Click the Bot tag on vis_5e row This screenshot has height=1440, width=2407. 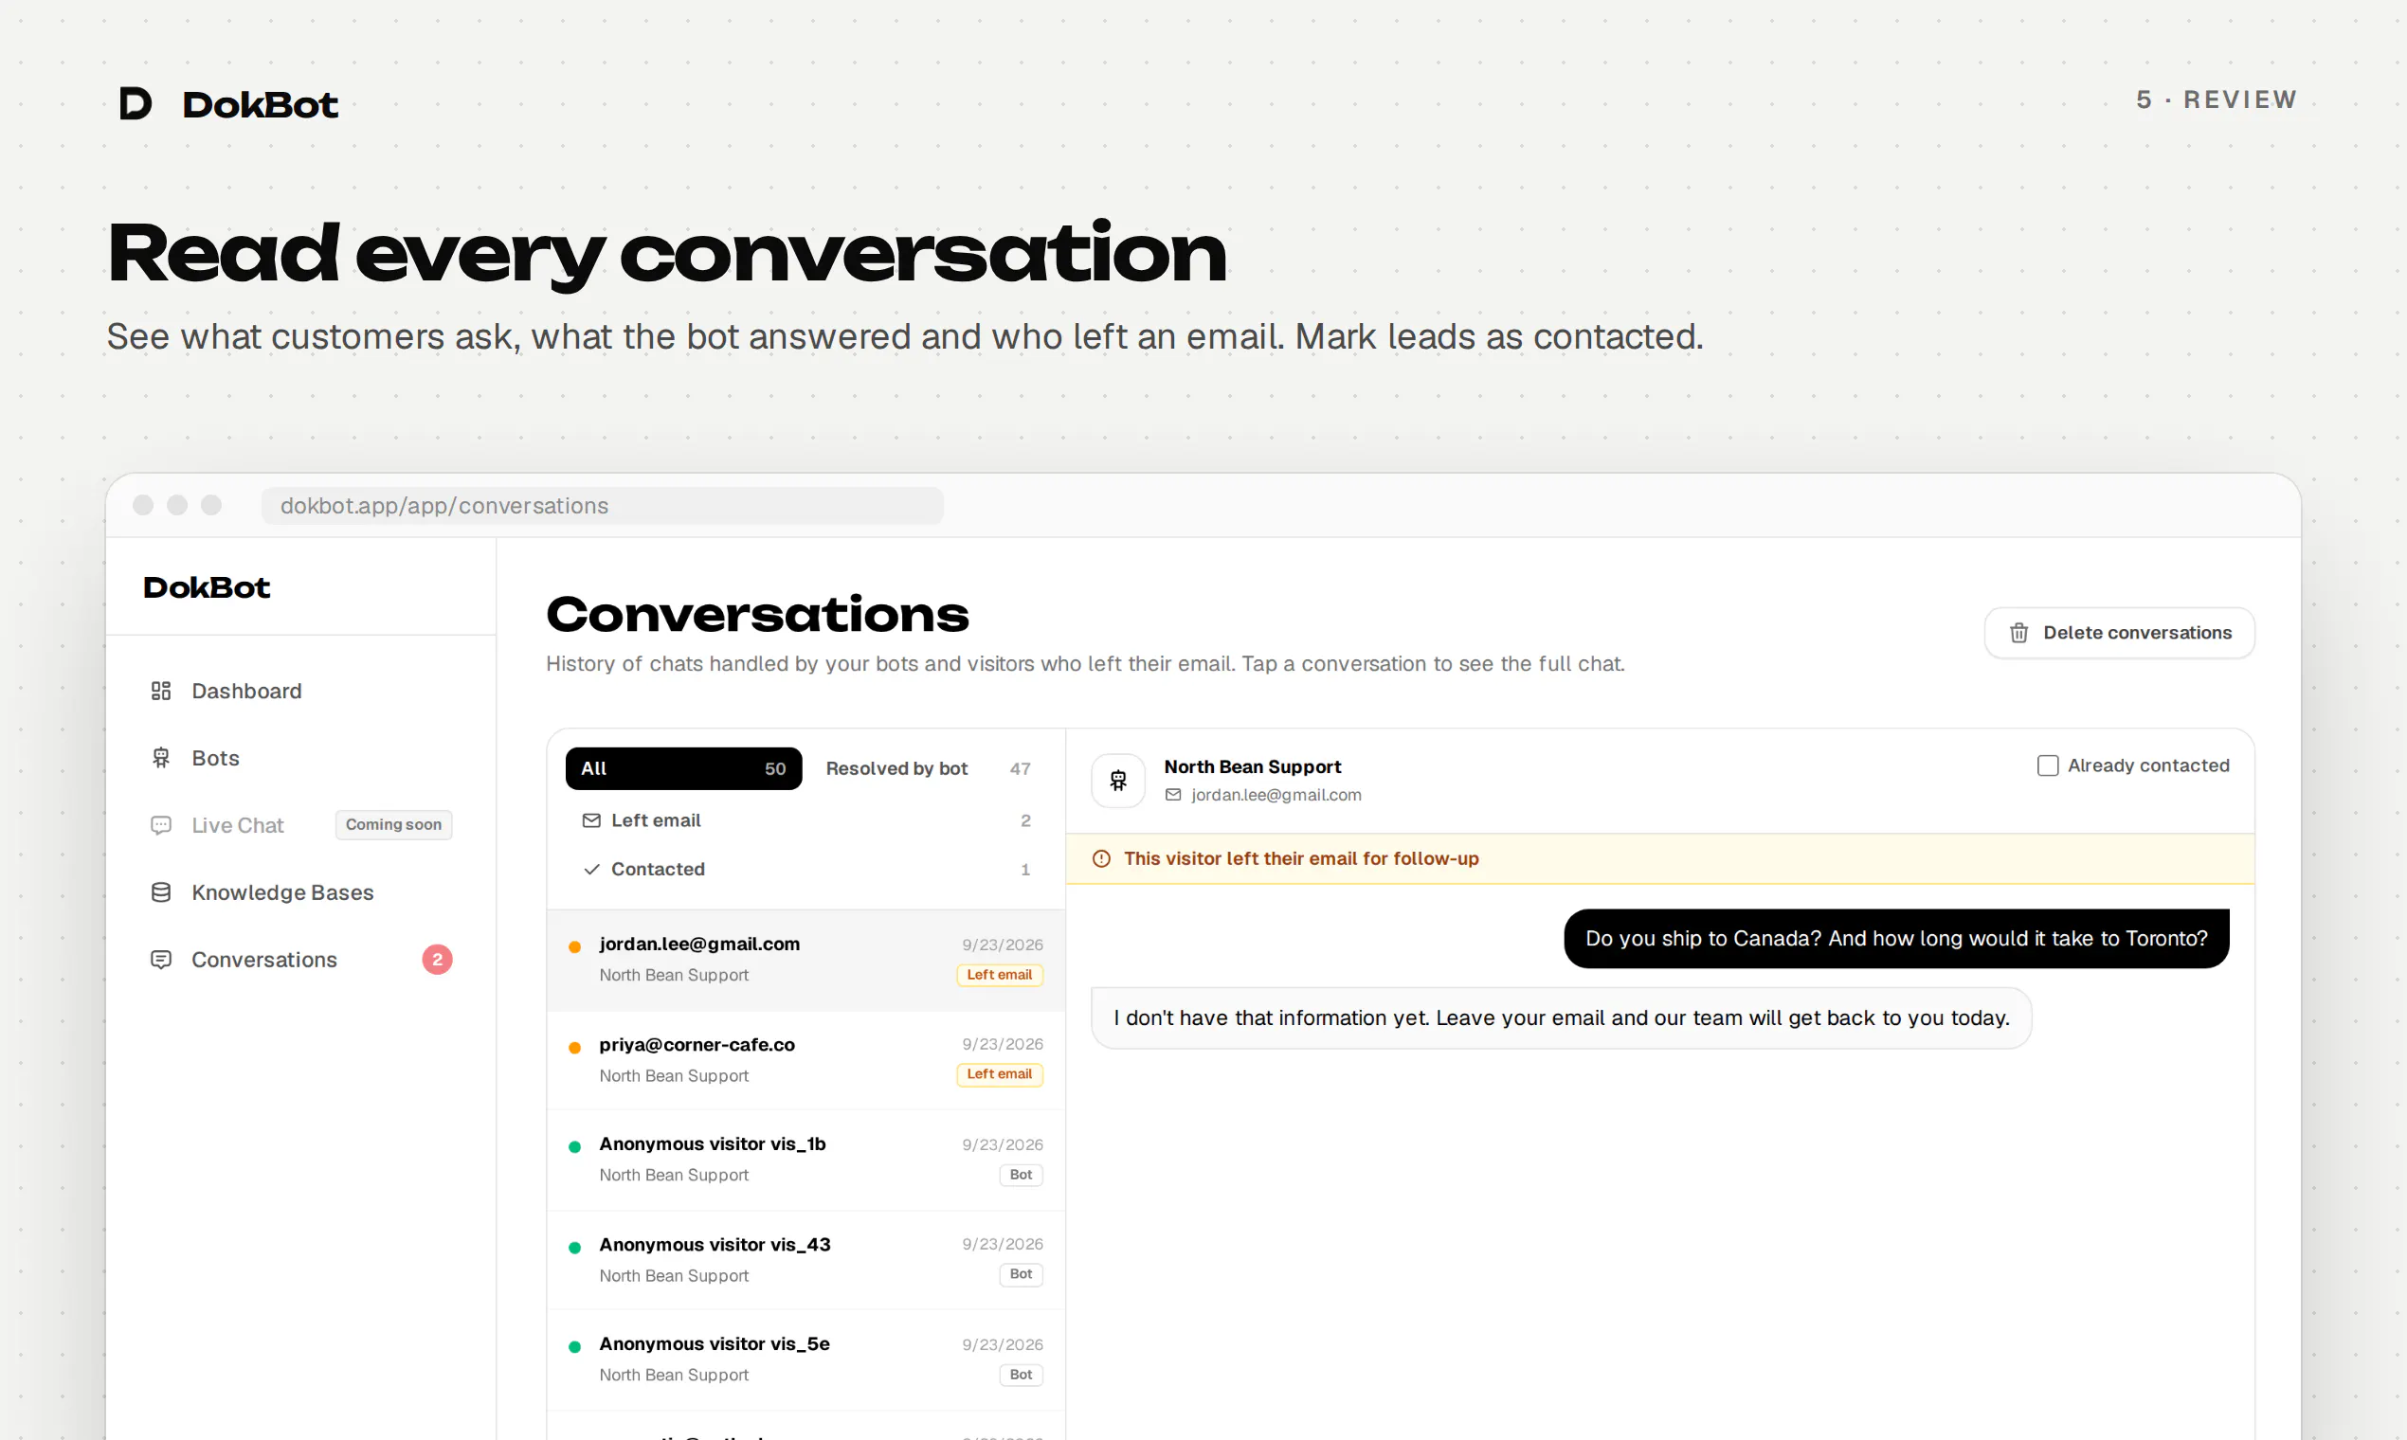[x=1021, y=1375]
